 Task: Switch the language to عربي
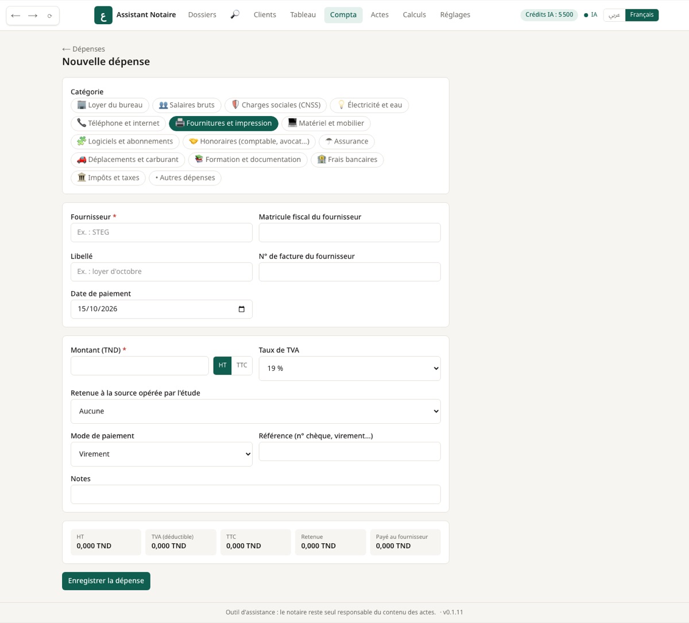[x=614, y=15]
